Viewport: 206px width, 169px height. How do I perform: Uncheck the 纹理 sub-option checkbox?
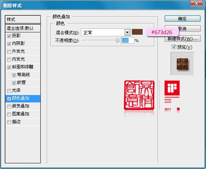pyautogui.click(x=14, y=83)
